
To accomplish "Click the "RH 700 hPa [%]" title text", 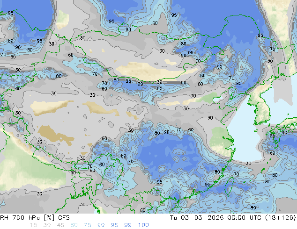I will (x=28, y=218).
